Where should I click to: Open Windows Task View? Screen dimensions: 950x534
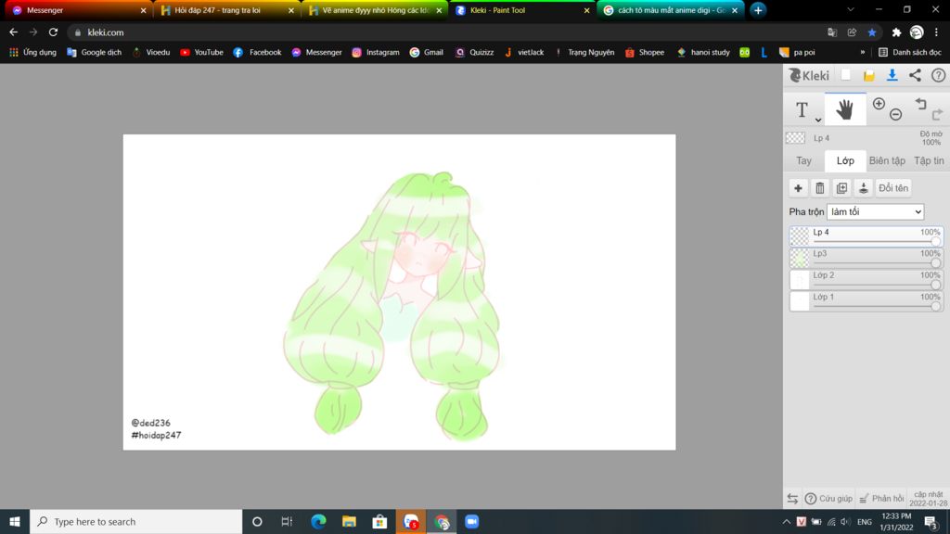(x=288, y=521)
